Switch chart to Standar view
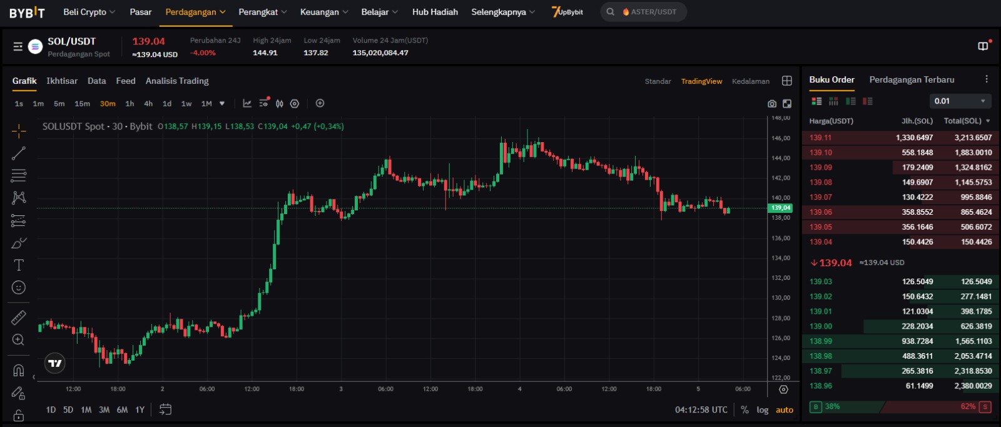The image size is (1001, 427). [x=658, y=81]
